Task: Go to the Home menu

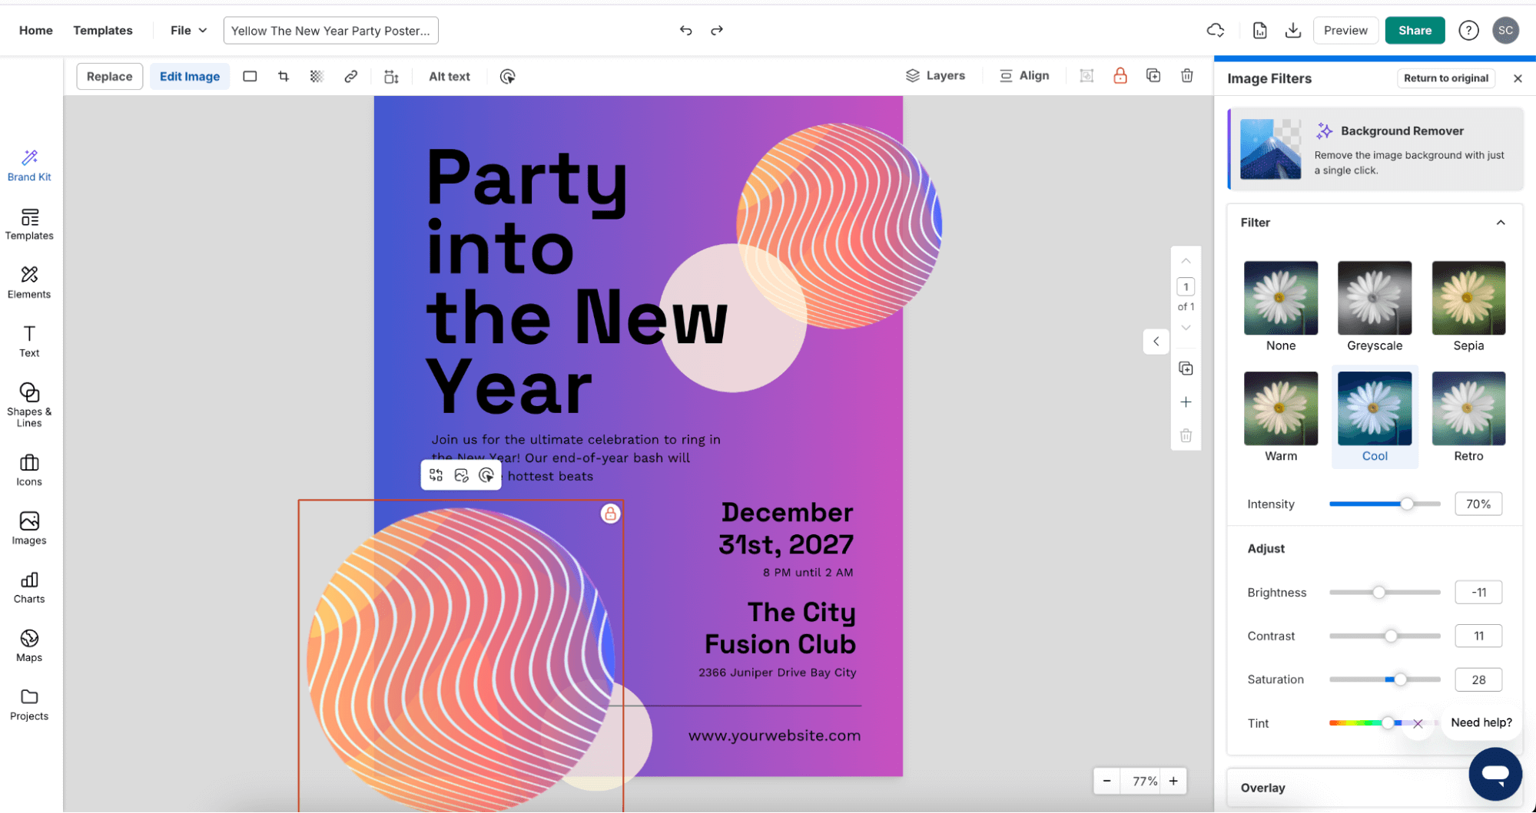Action: pyautogui.click(x=35, y=30)
